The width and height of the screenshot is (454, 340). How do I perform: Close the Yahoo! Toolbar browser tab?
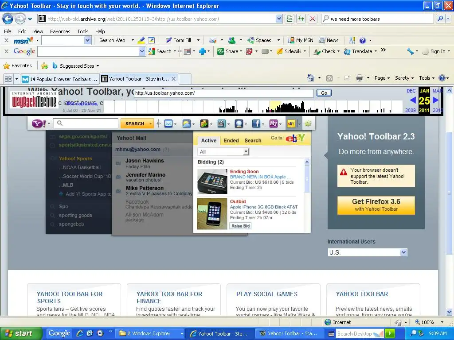coord(173,79)
